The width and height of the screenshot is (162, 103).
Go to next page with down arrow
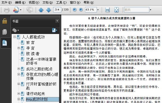click(x=49, y=10)
